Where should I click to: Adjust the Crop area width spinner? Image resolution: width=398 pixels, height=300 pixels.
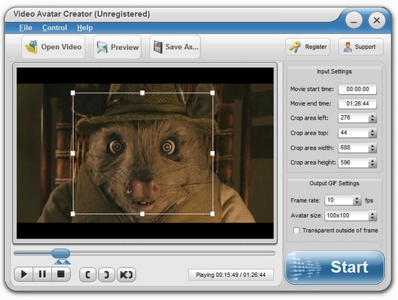(373, 148)
